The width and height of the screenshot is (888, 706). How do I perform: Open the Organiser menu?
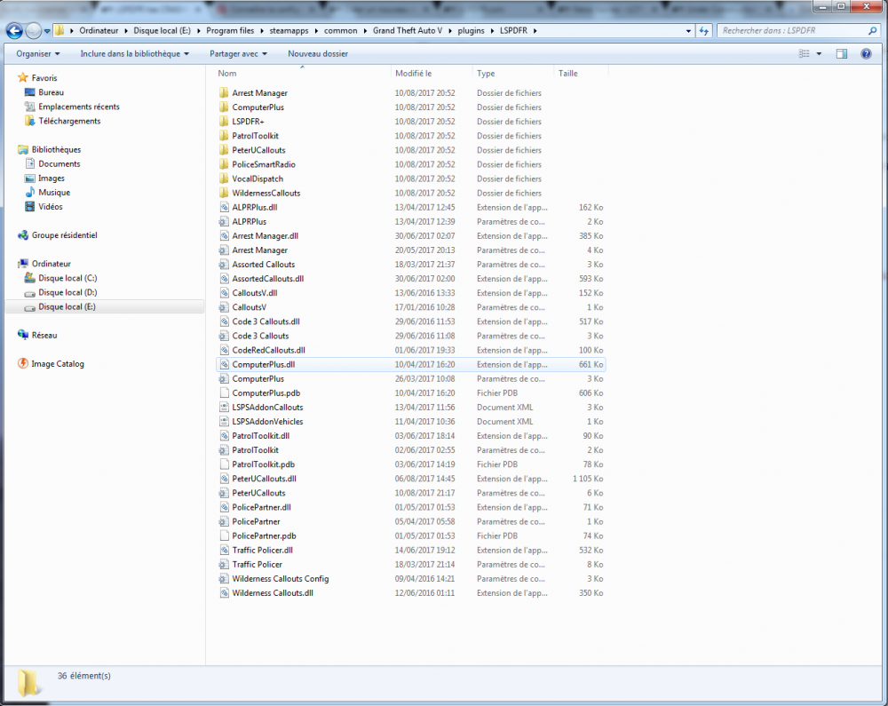[x=38, y=54]
